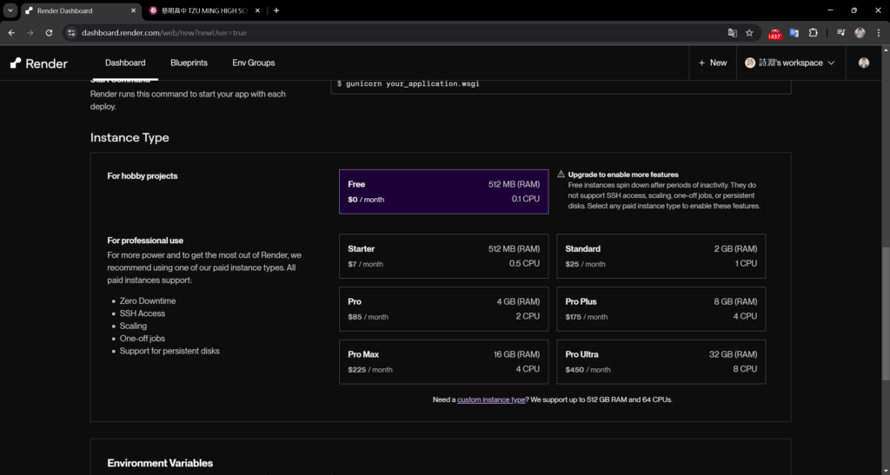Select the Starter $7/month instance

pos(444,256)
